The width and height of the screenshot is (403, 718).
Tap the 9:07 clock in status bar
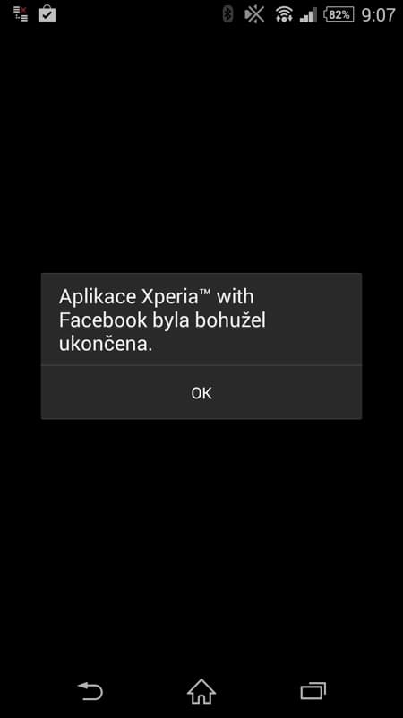[378, 15]
